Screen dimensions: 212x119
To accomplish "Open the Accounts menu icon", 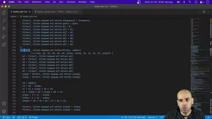I will pos(4,103).
